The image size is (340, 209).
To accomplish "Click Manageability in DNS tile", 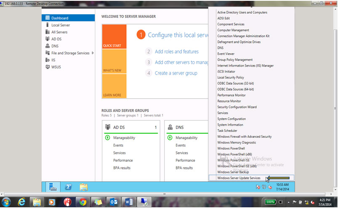I will (x=186, y=138).
